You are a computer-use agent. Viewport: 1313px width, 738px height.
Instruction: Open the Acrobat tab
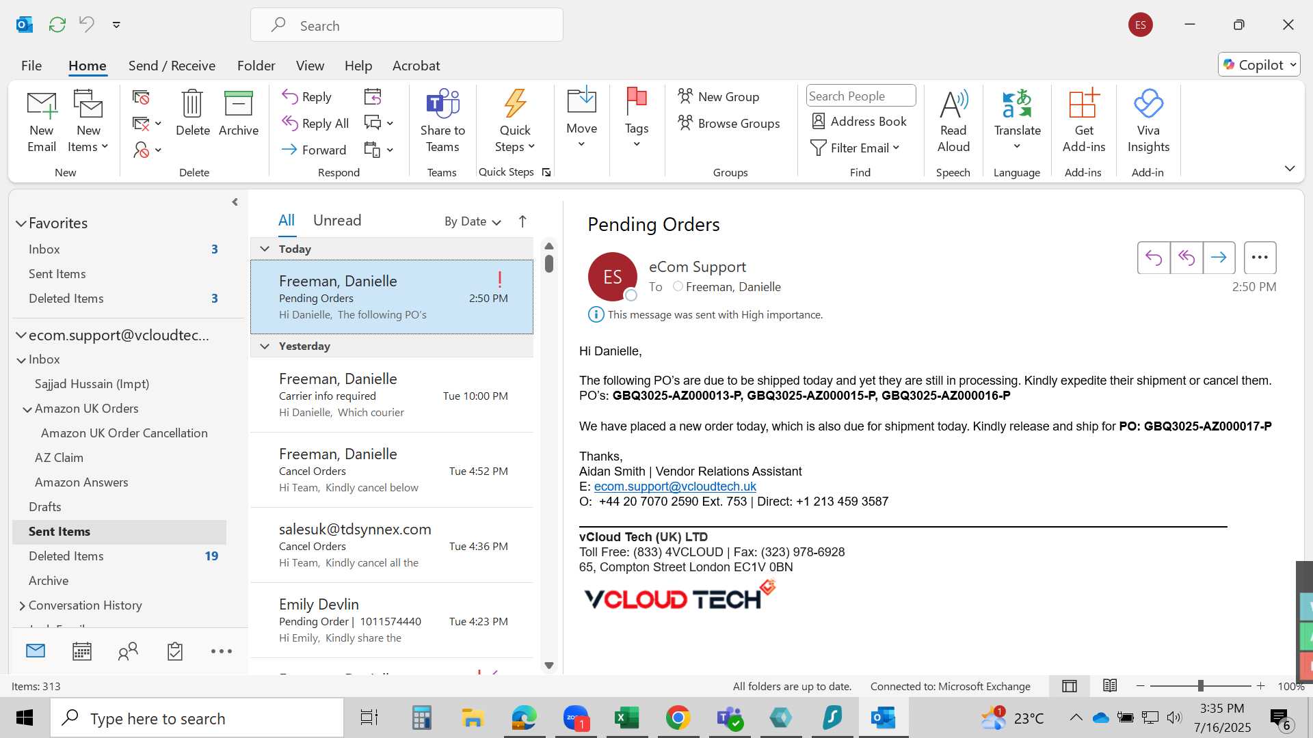(416, 66)
